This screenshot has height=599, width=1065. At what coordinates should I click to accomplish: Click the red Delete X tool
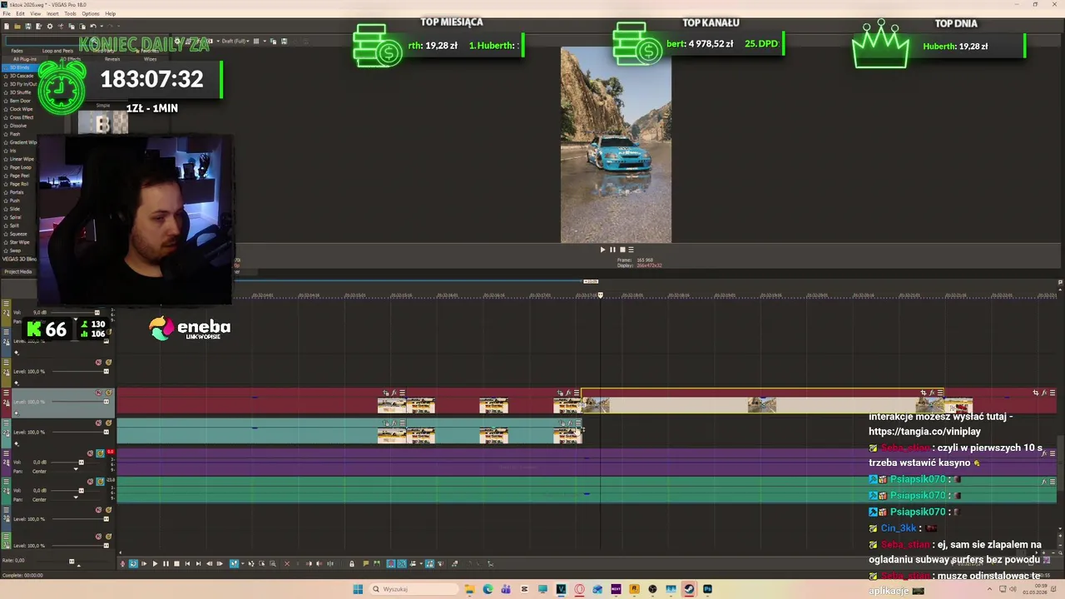pyautogui.click(x=287, y=564)
